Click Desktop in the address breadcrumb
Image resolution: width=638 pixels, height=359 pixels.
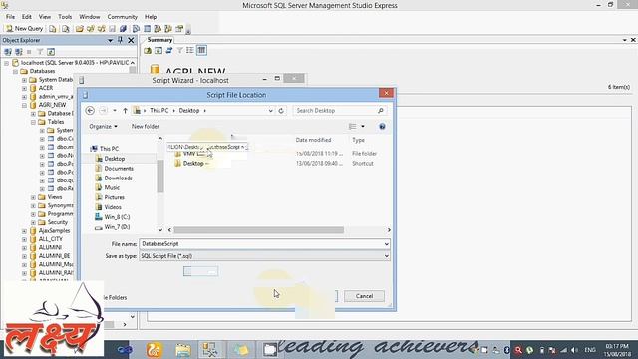pos(189,111)
